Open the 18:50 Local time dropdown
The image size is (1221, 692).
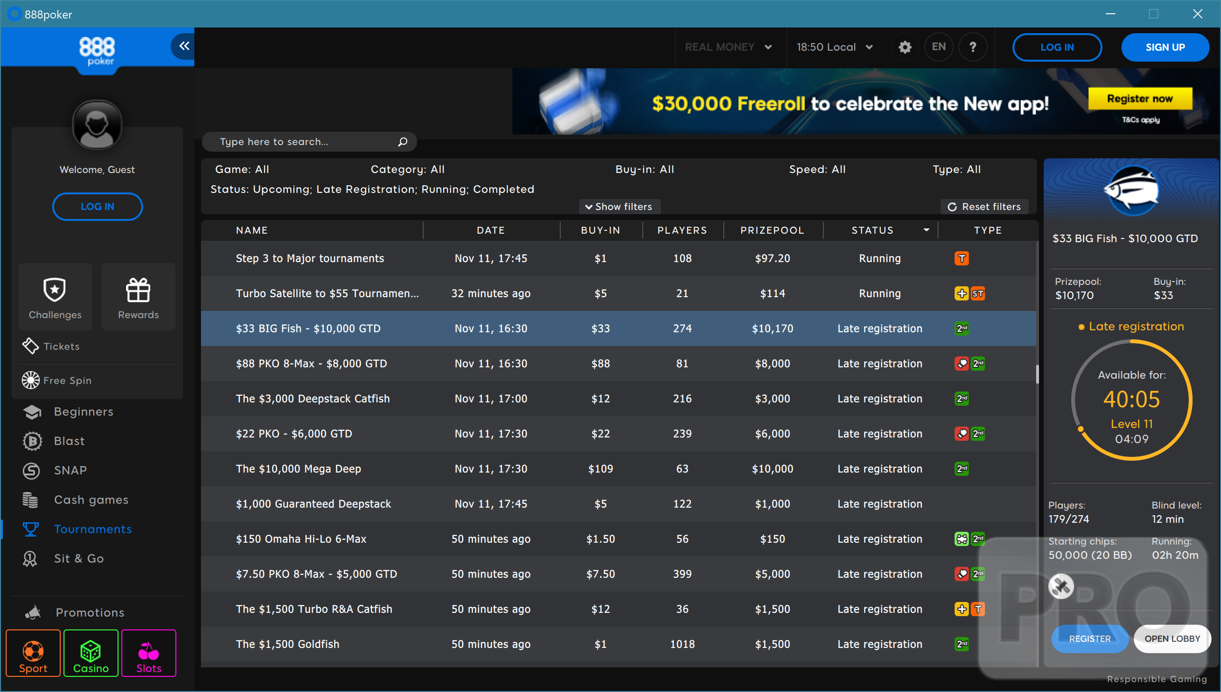[x=835, y=47]
